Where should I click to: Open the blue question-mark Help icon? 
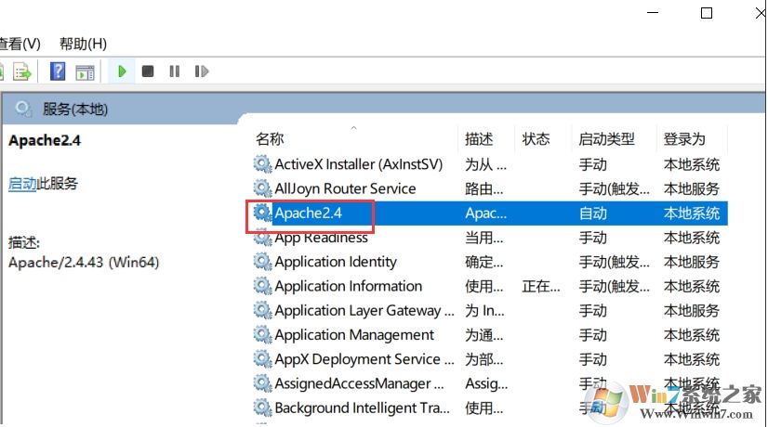(x=58, y=71)
